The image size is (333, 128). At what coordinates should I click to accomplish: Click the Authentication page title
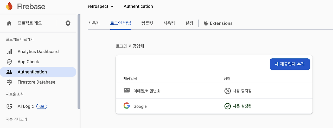point(138,6)
